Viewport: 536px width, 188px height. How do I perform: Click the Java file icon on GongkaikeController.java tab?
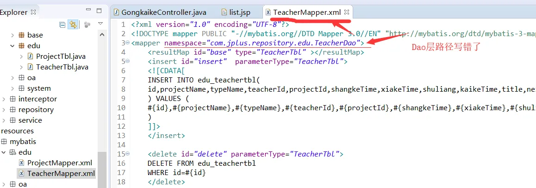click(x=117, y=13)
